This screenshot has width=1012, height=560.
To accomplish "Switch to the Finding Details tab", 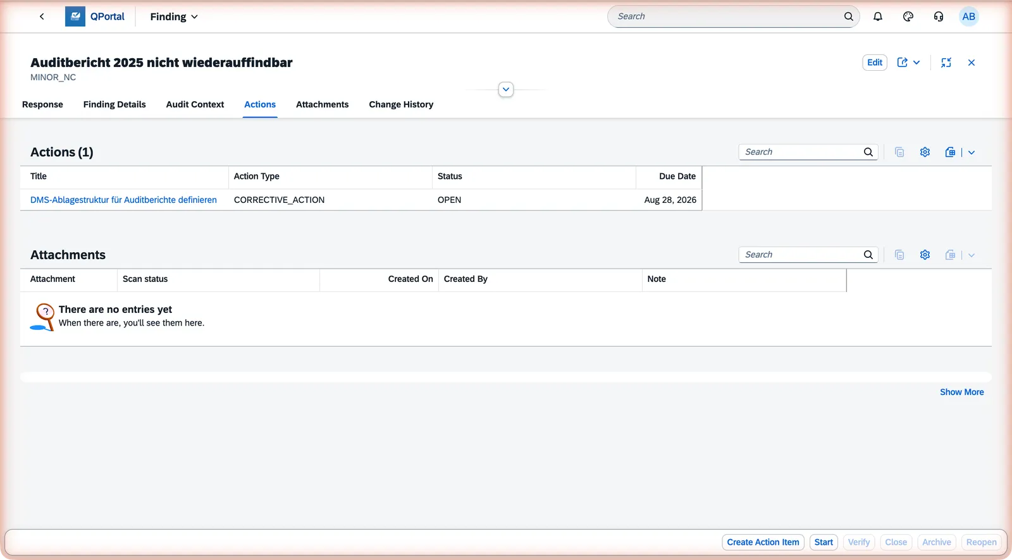I will coord(114,104).
